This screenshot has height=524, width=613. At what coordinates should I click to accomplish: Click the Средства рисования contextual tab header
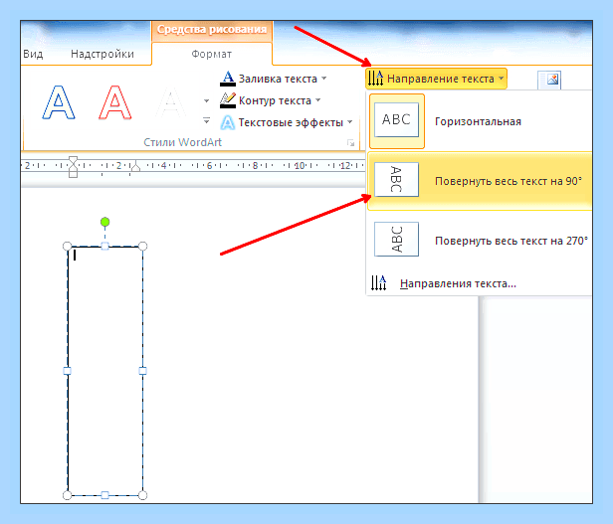pyautogui.click(x=212, y=29)
